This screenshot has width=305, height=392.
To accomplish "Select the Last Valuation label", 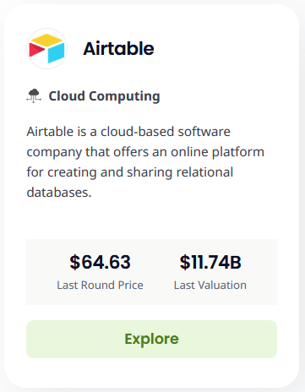I will point(210,285).
